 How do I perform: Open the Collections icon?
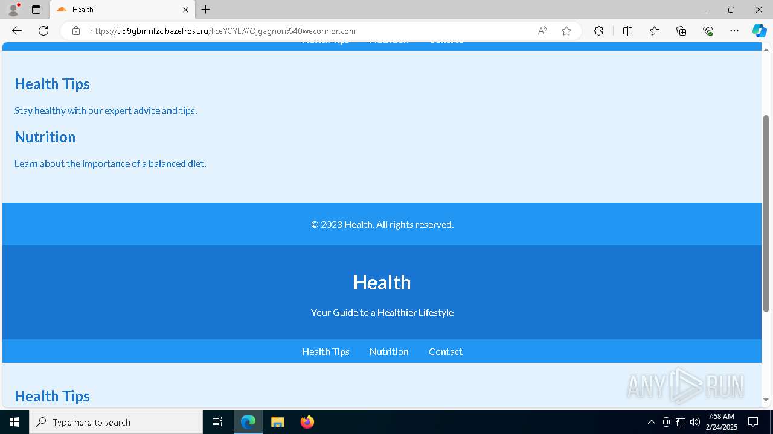point(681,31)
